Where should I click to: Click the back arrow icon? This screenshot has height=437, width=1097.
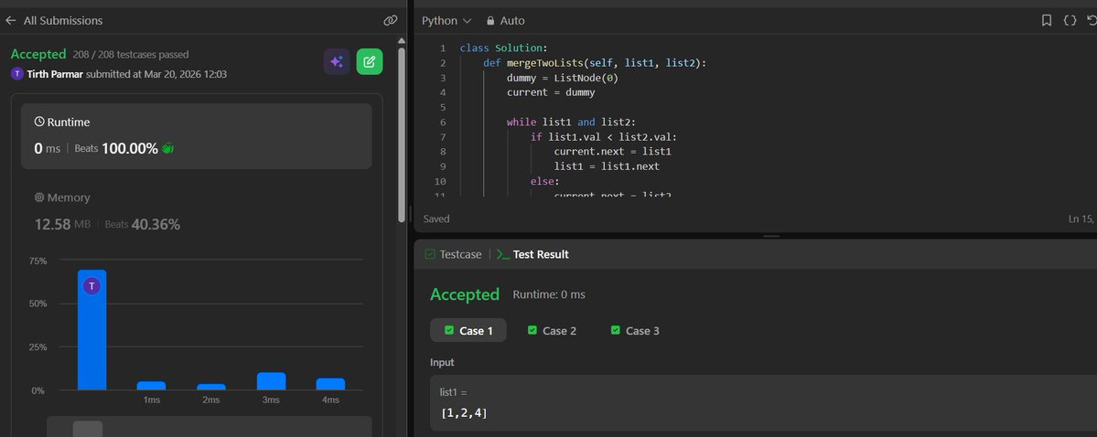[10, 21]
